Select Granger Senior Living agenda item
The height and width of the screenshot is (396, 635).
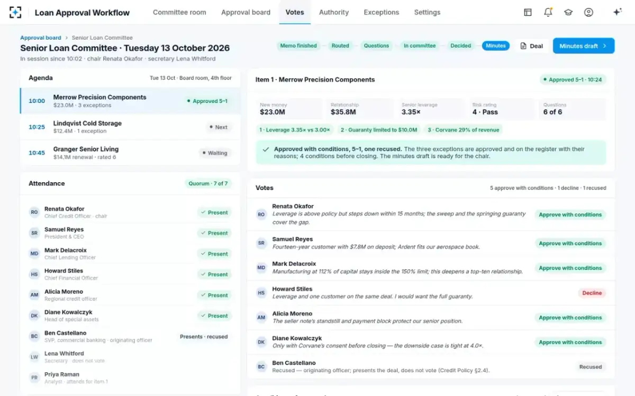click(x=130, y=153)
